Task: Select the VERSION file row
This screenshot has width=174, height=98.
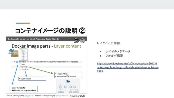Action: point(24,69)
